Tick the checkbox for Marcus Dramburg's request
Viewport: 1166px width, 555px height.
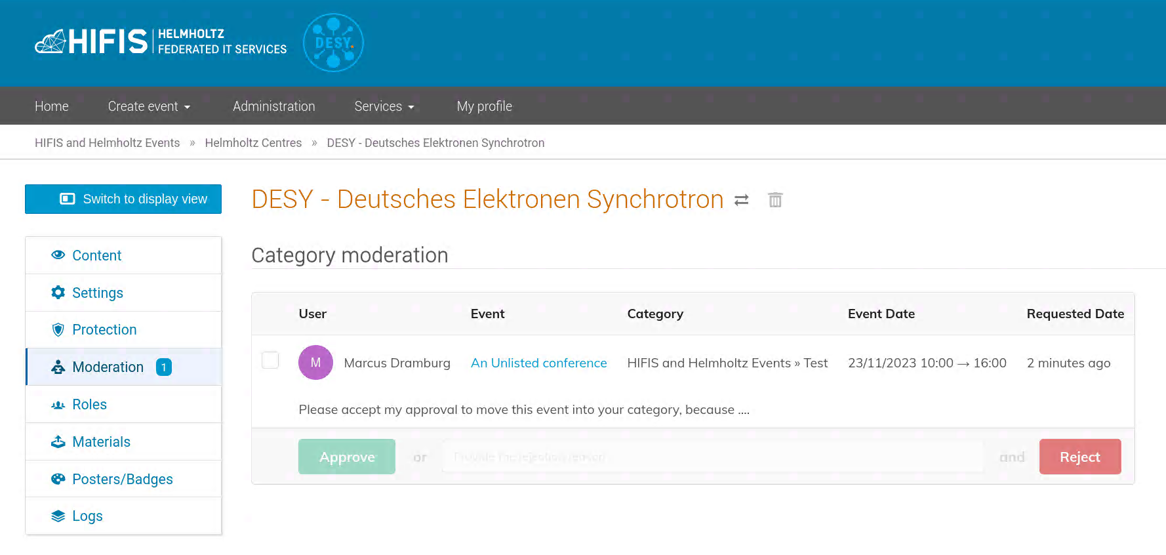click(270, 360)
